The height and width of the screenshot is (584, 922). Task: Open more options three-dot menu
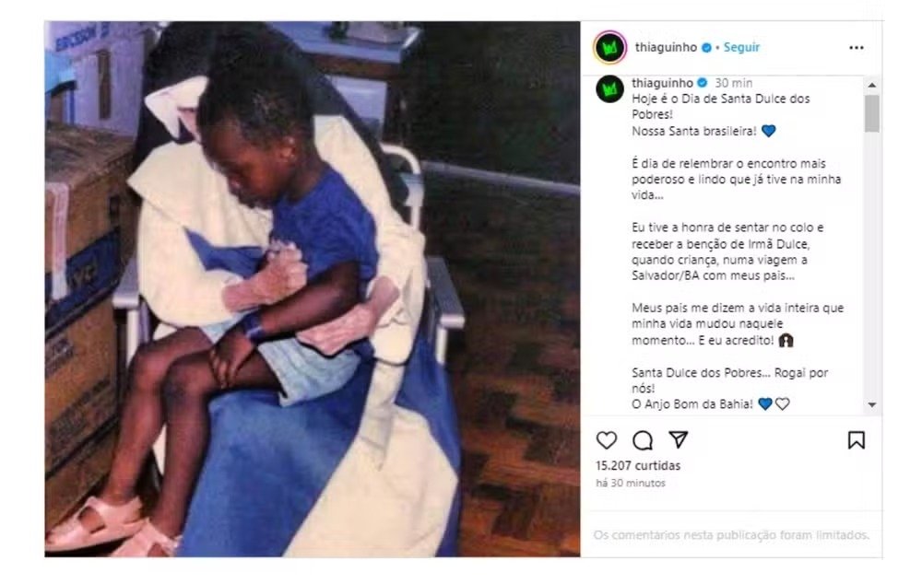(x=857, y=48)
